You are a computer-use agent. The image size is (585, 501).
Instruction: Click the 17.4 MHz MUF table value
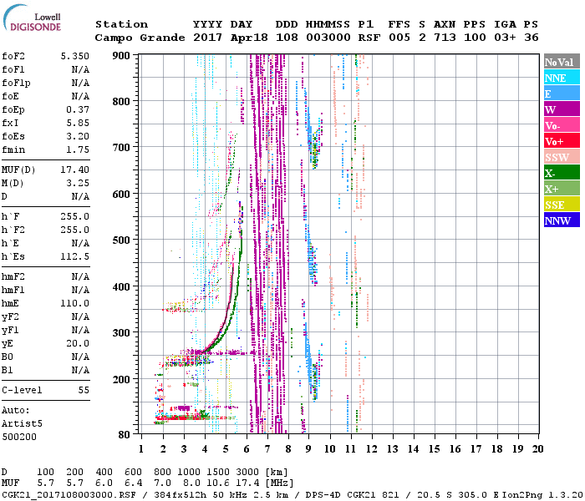247,483
